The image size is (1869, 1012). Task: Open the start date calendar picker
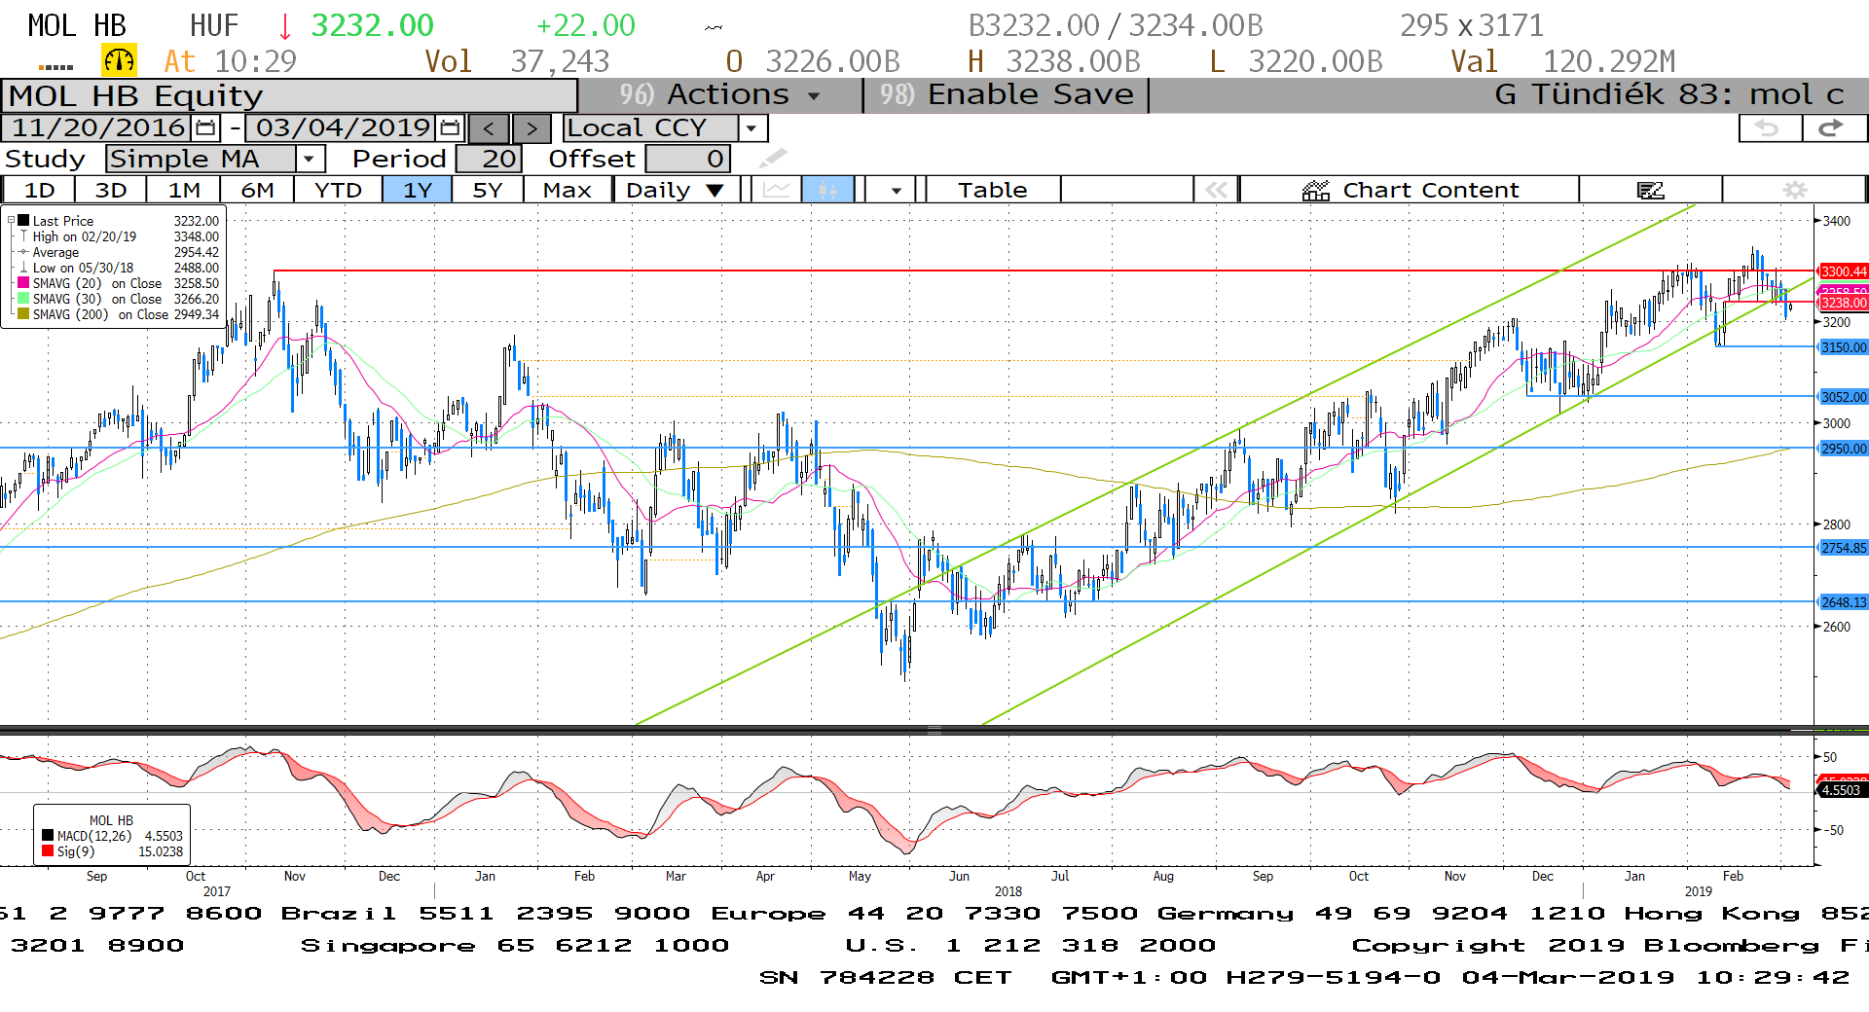coord(205,128)
